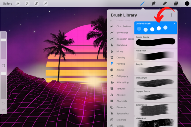191x127 pixels.
Task: Click the brush size slider handle
Action: point(3,40)
